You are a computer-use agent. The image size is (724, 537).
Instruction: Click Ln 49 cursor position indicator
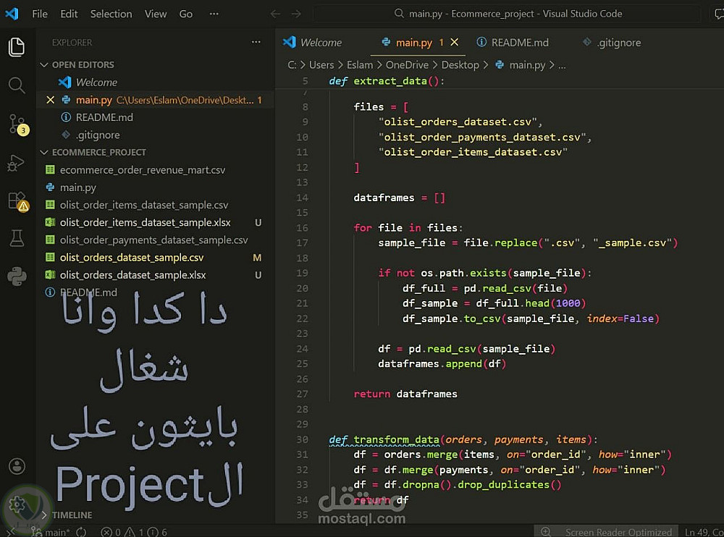coord(704,532)
